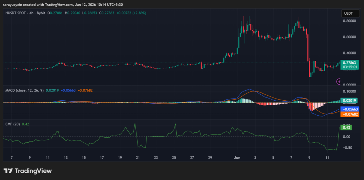
Task: Select the CMF (20) indicator legend title
Action: pyautogui.click(x=12, y=124)
